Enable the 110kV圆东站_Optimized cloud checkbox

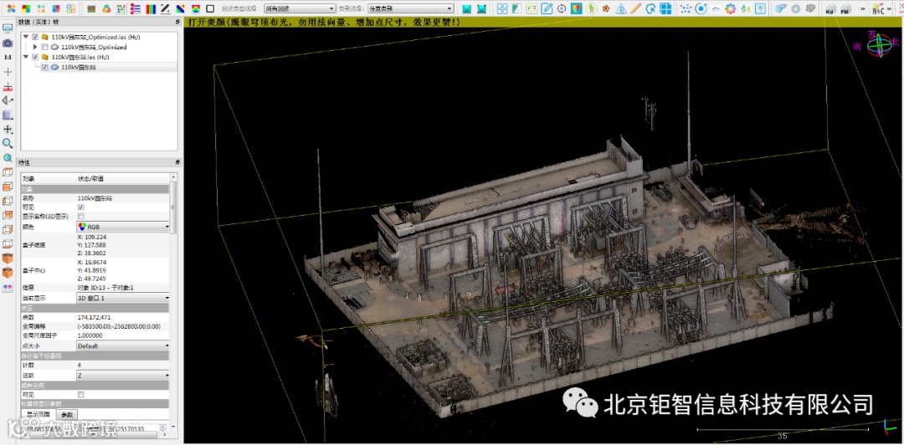tap(44, 48)
